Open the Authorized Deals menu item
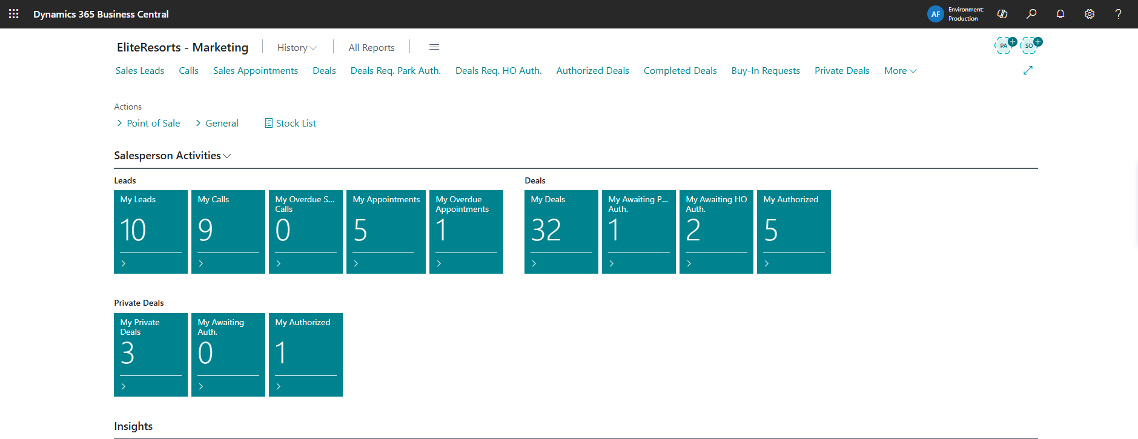1138x439 pixels. [592, 71]
